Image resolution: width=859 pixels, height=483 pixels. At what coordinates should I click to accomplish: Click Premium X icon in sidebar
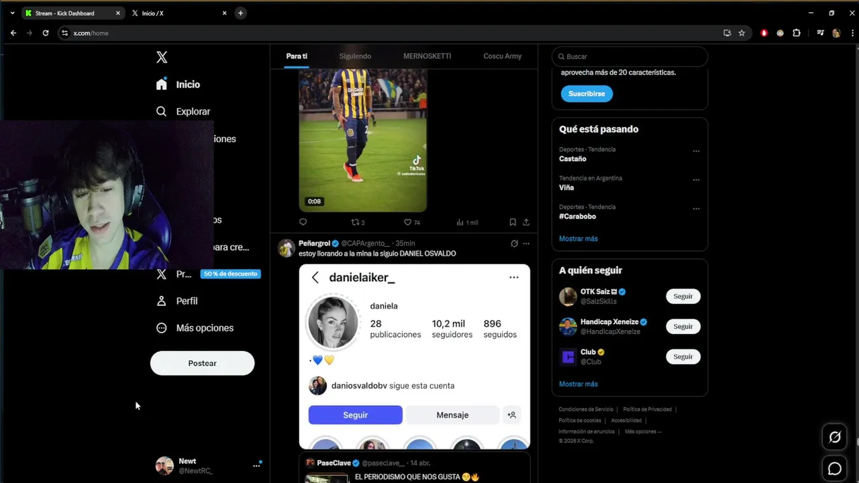pyautogui.click(x=161, y=274)
